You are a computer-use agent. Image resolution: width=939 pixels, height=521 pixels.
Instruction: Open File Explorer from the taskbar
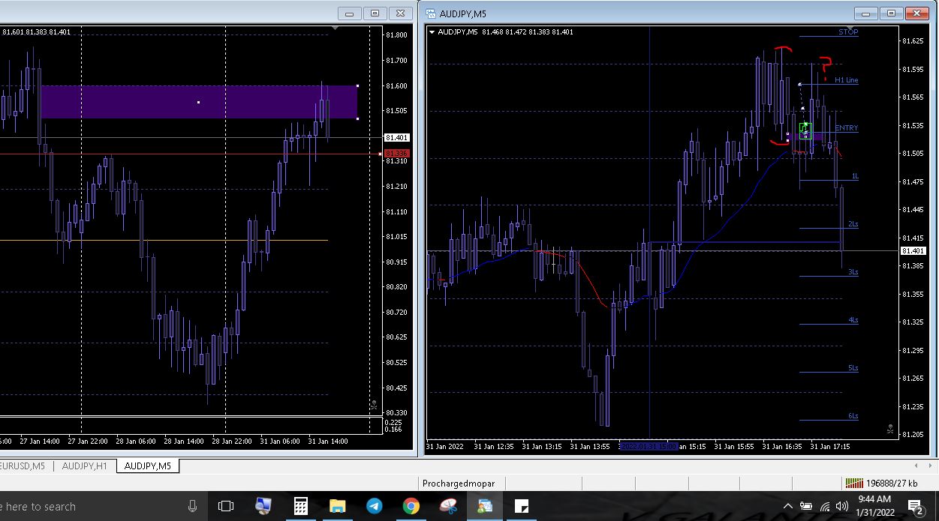(x=337, y=507)
